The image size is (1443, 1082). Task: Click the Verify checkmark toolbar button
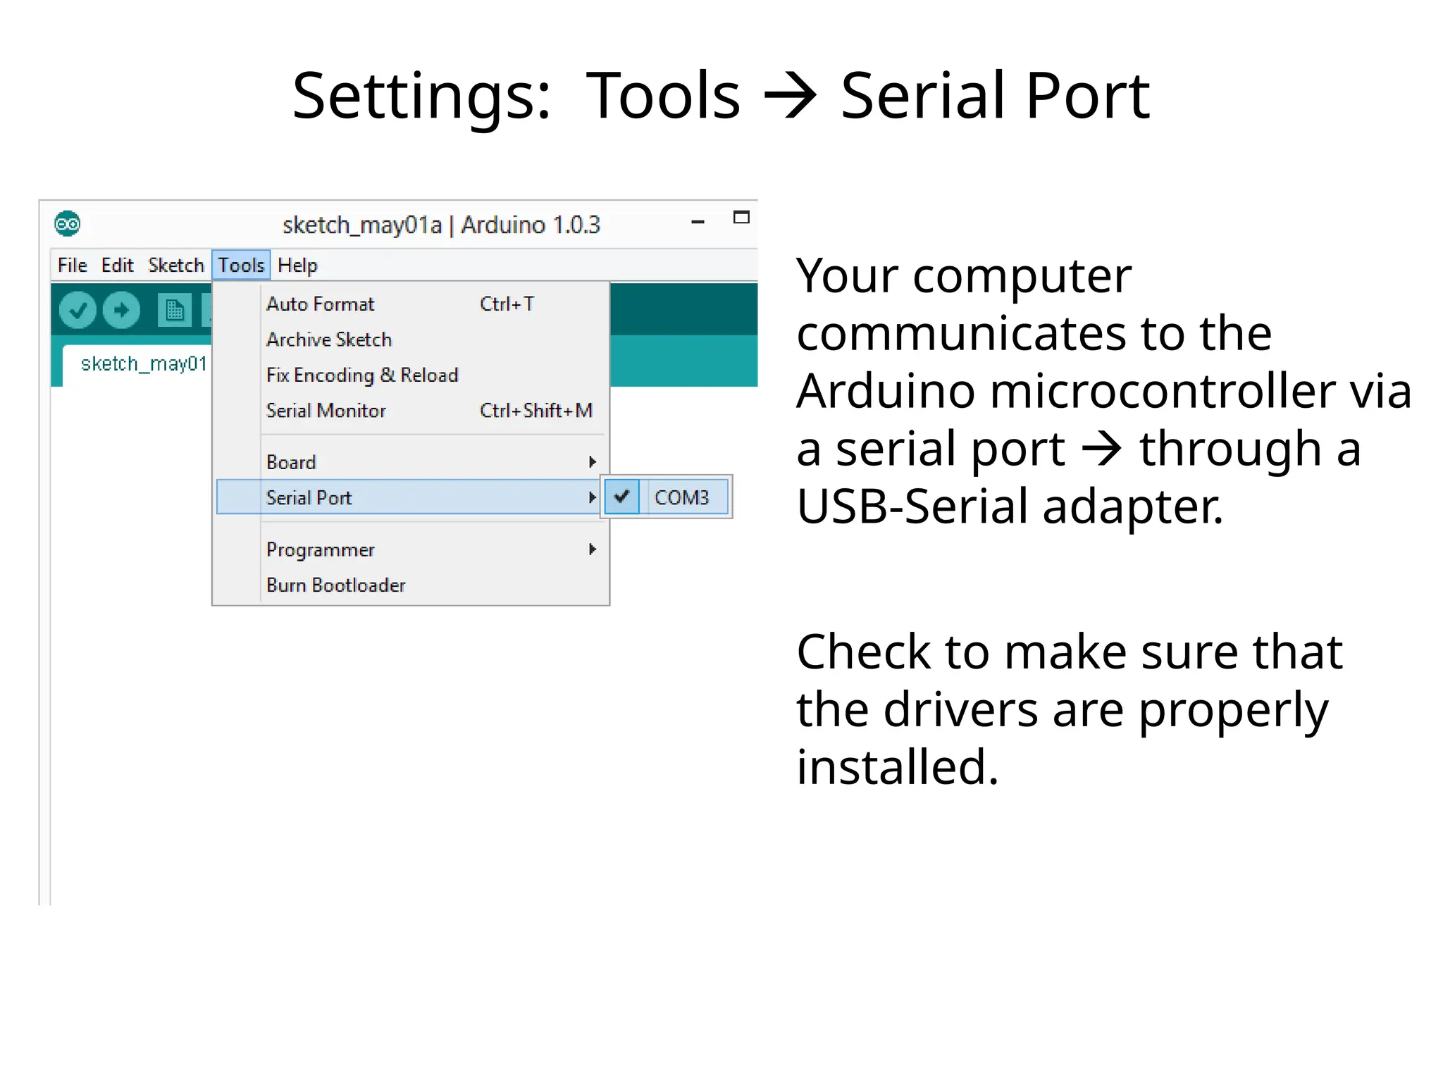click(x=78, y=310)
